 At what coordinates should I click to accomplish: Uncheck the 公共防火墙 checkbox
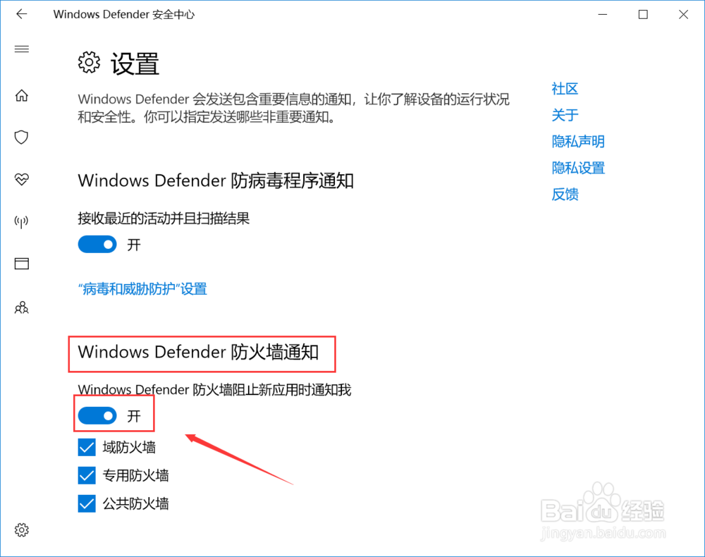click(x=87, y=503)
